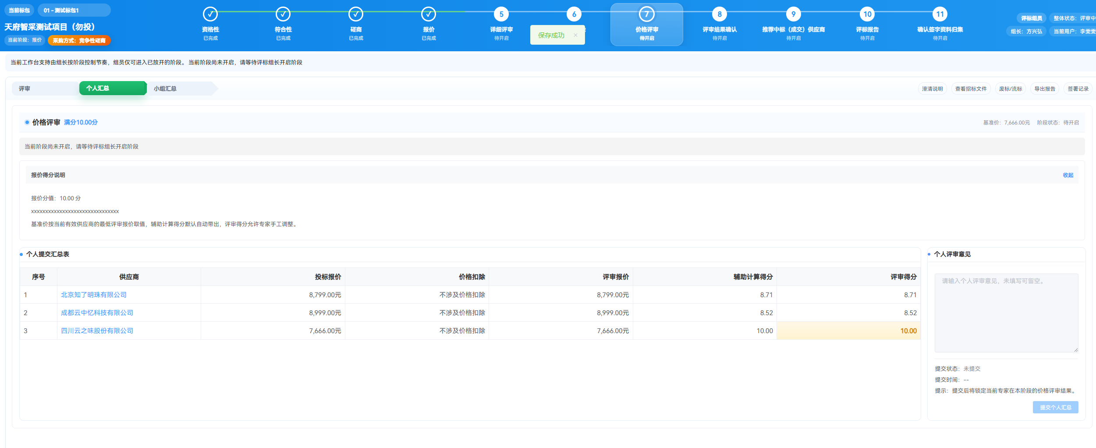This screenshot has height=448, width=1096.
Task: Open 签署记录
Action: pyautogui.click(x=1078, y=89)
